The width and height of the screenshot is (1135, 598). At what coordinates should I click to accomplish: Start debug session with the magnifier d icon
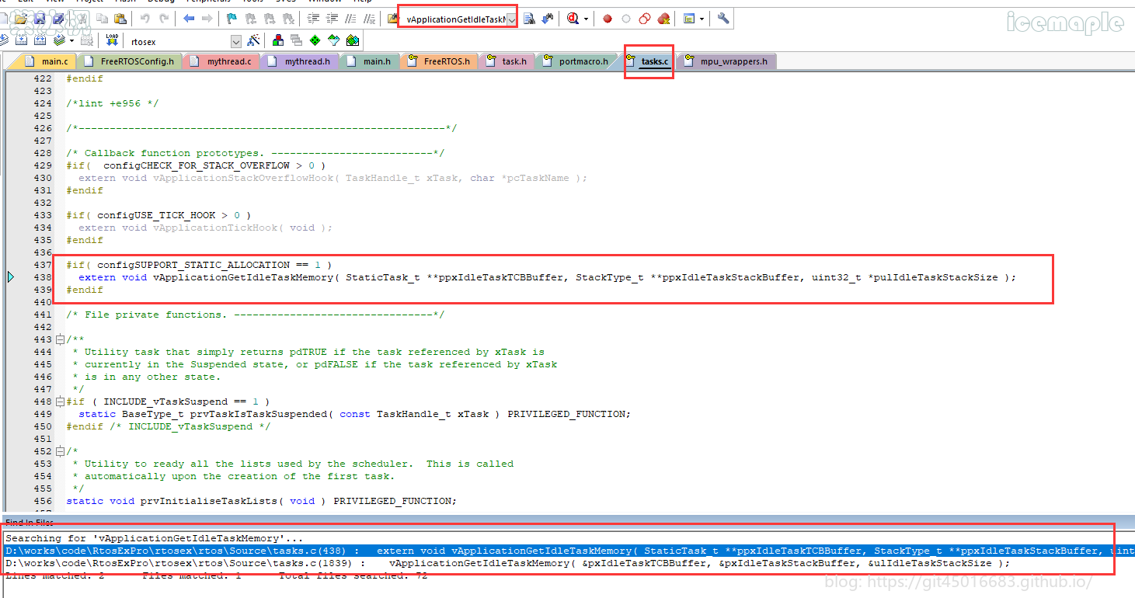click(573, 19)
